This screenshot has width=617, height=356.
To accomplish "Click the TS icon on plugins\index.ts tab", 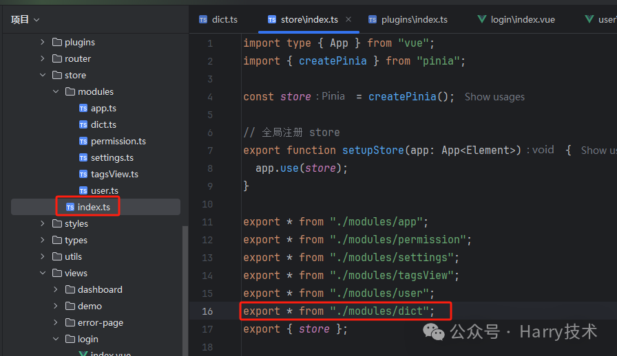I will [x=373, y=19].
